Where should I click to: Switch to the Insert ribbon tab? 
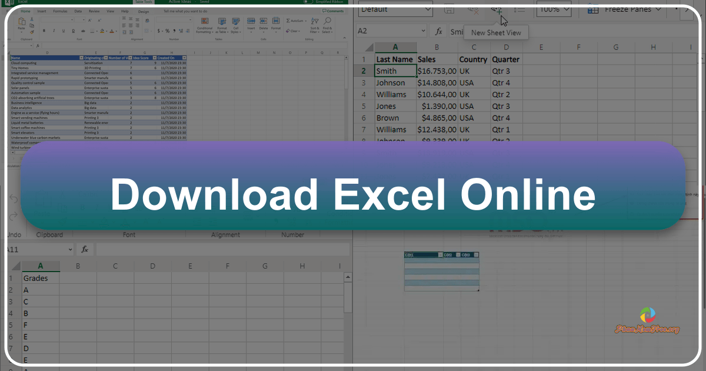pyautogui.click(x=42, y=11)
